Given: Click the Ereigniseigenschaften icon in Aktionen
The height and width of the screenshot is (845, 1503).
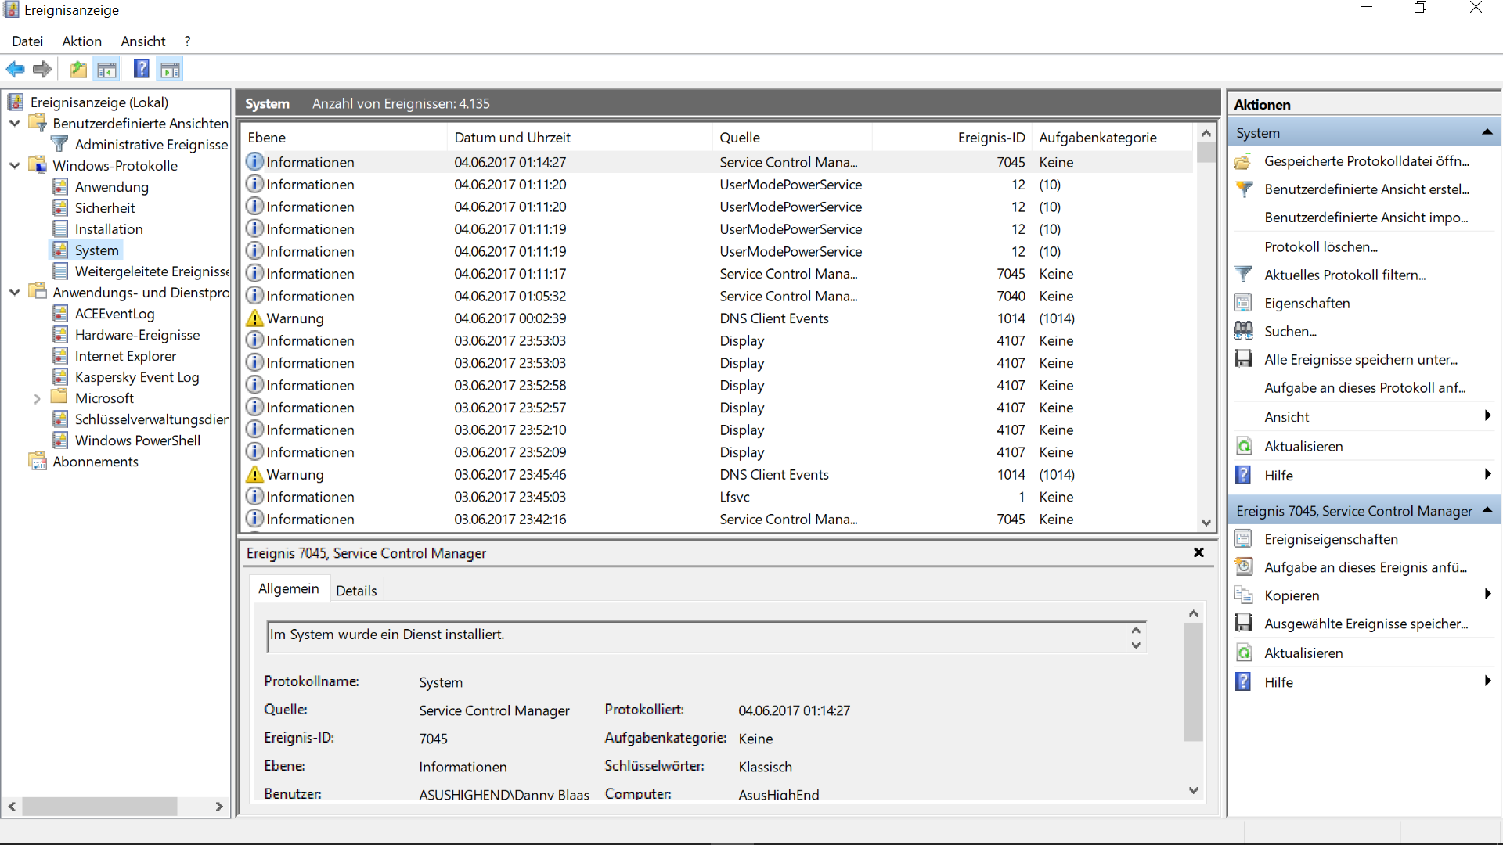Looking at the screenshot, I should (1243, 539).
